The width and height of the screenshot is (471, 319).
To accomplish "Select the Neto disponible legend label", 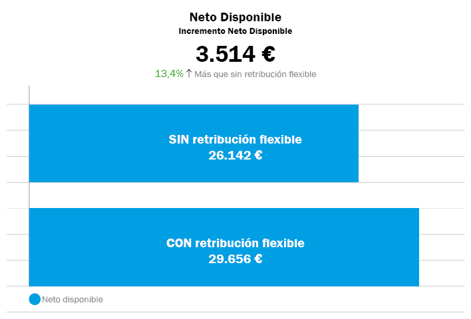I will tap(73, 300).
